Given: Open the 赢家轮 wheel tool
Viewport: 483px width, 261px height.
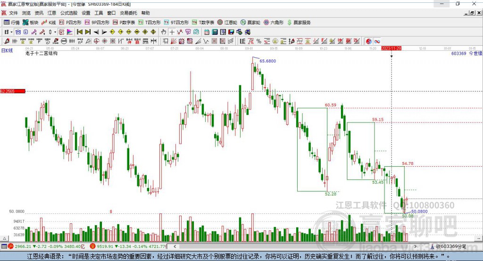Looking at the screenshot, I should point(250,23).
